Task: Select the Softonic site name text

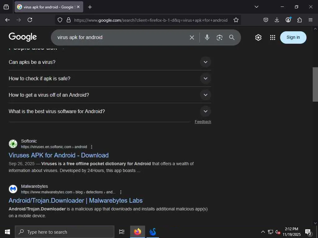Action: pos(29,141)
